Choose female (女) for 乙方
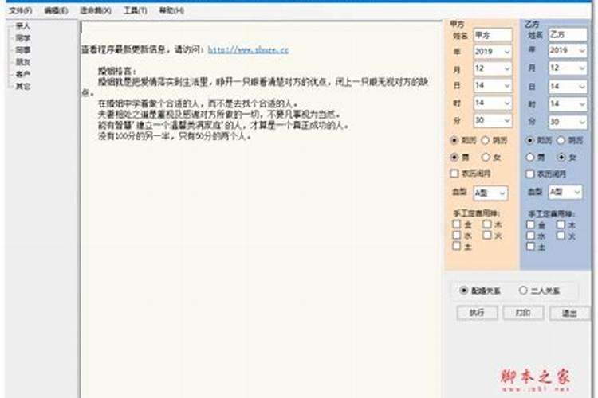The height and width of the screenshot is (398, 598). (x=561, y=157)
